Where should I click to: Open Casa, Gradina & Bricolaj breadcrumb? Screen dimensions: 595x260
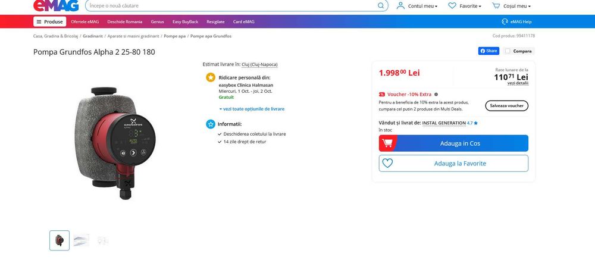coord(55,36)
